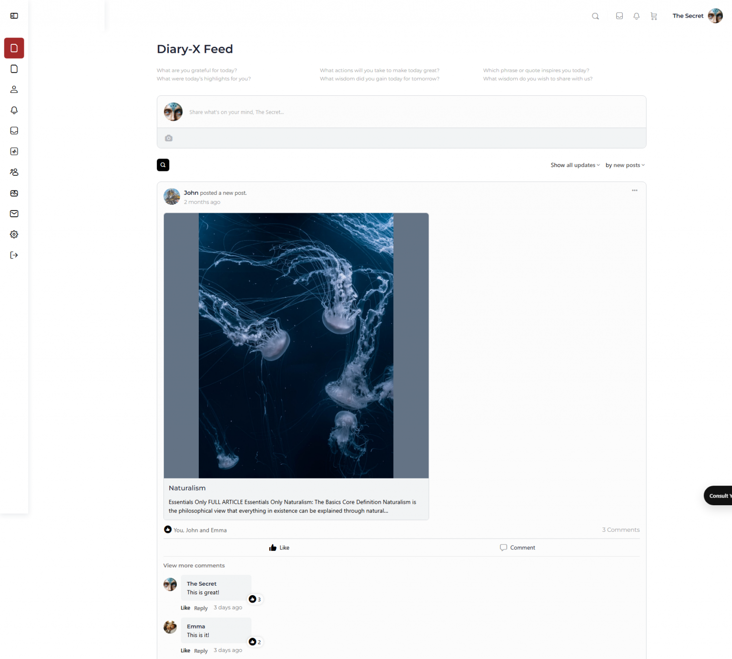
Task: Expand the Show all updates dropdown
Action: point(575,165)
